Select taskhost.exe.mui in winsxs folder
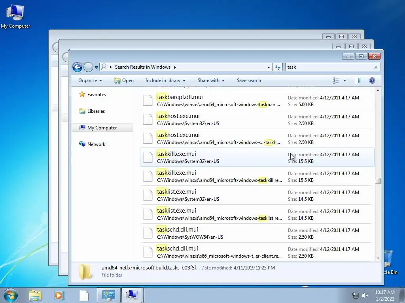The image size is (405, 303). click(257, 138)
